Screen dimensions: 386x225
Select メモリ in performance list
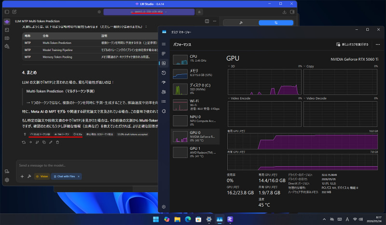coord(195,74)
